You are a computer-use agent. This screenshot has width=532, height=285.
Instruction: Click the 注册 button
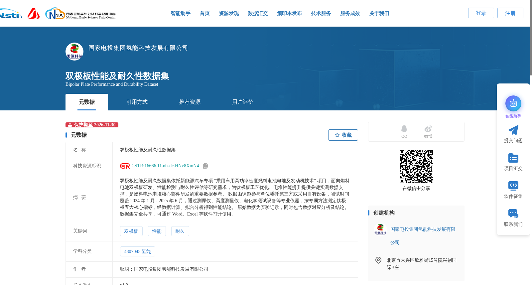[510, 13]
